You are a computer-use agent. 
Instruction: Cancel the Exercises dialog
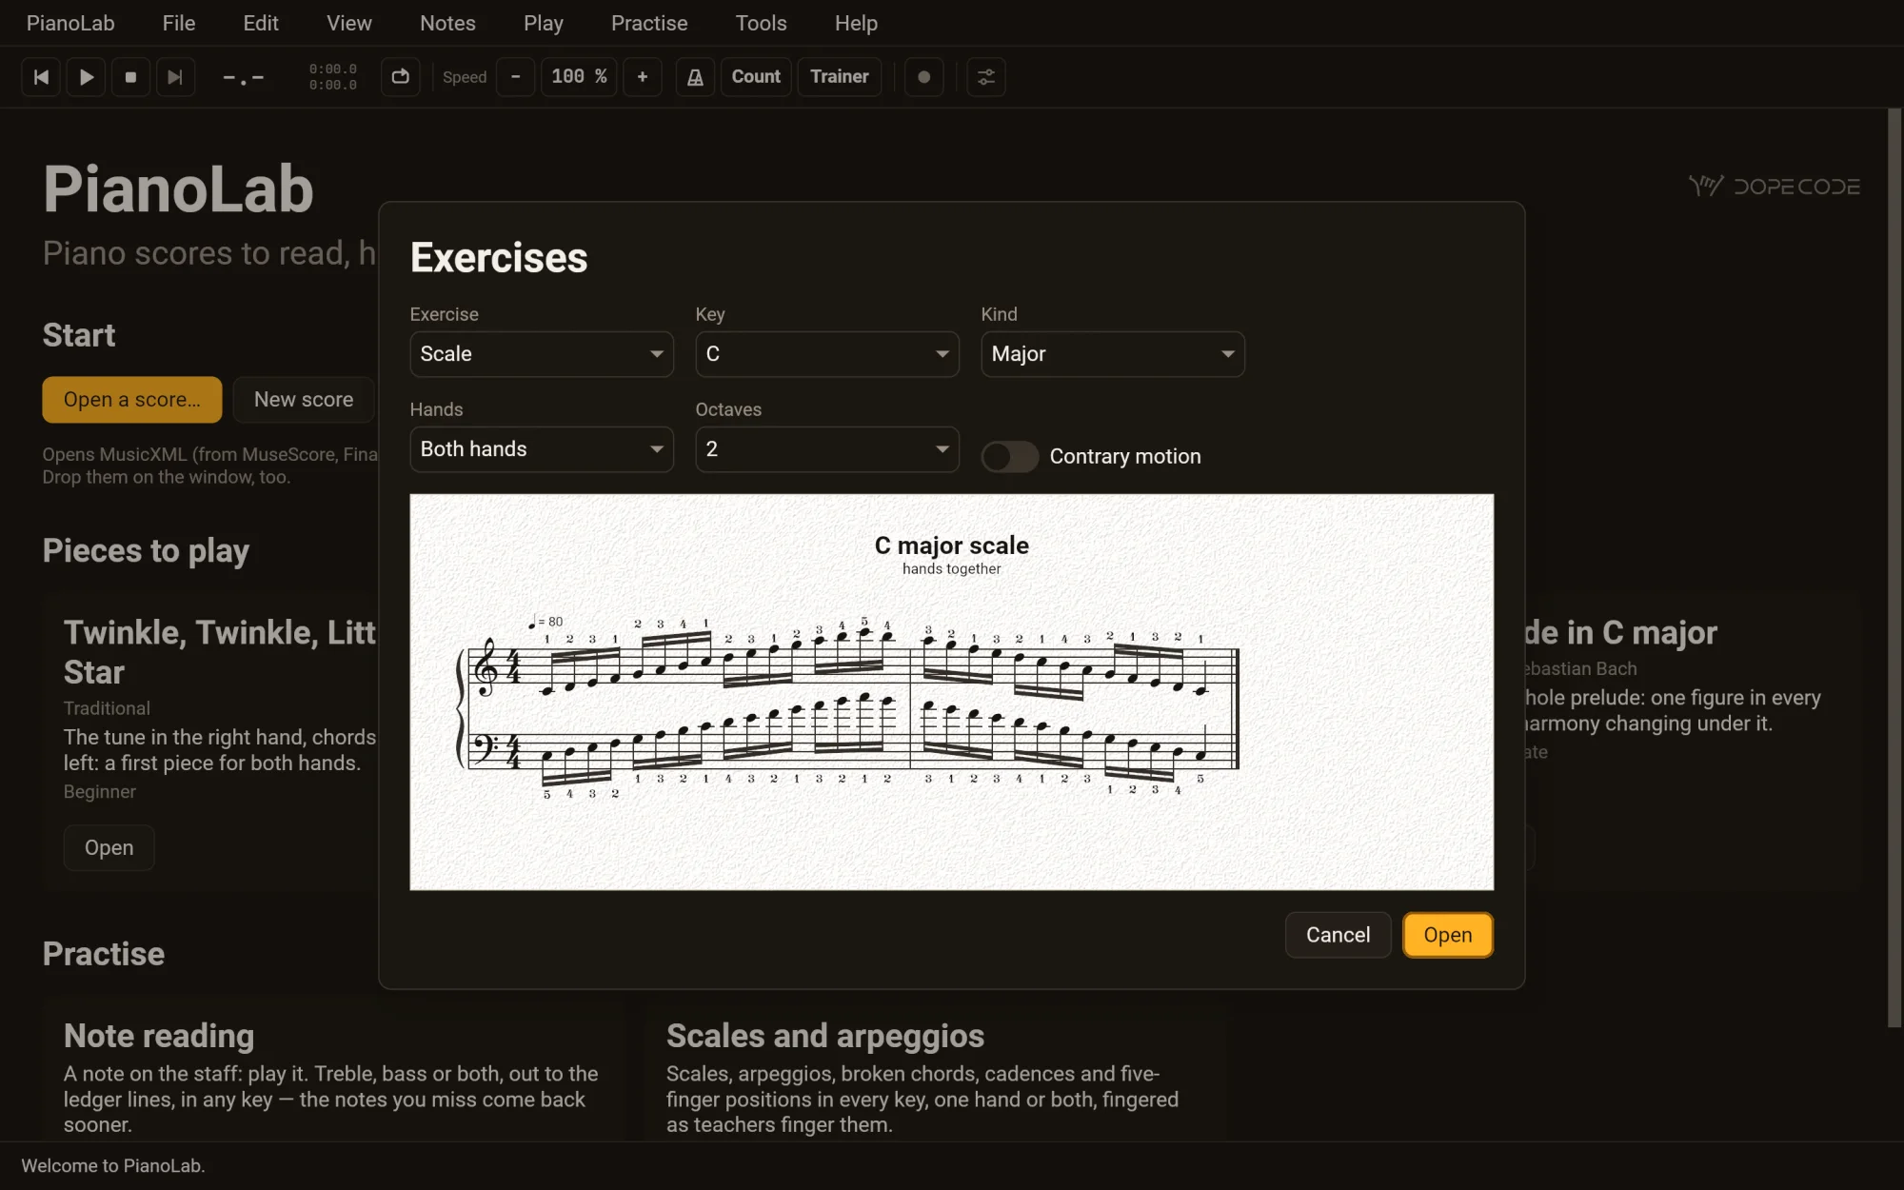(x=1338, y=935)
